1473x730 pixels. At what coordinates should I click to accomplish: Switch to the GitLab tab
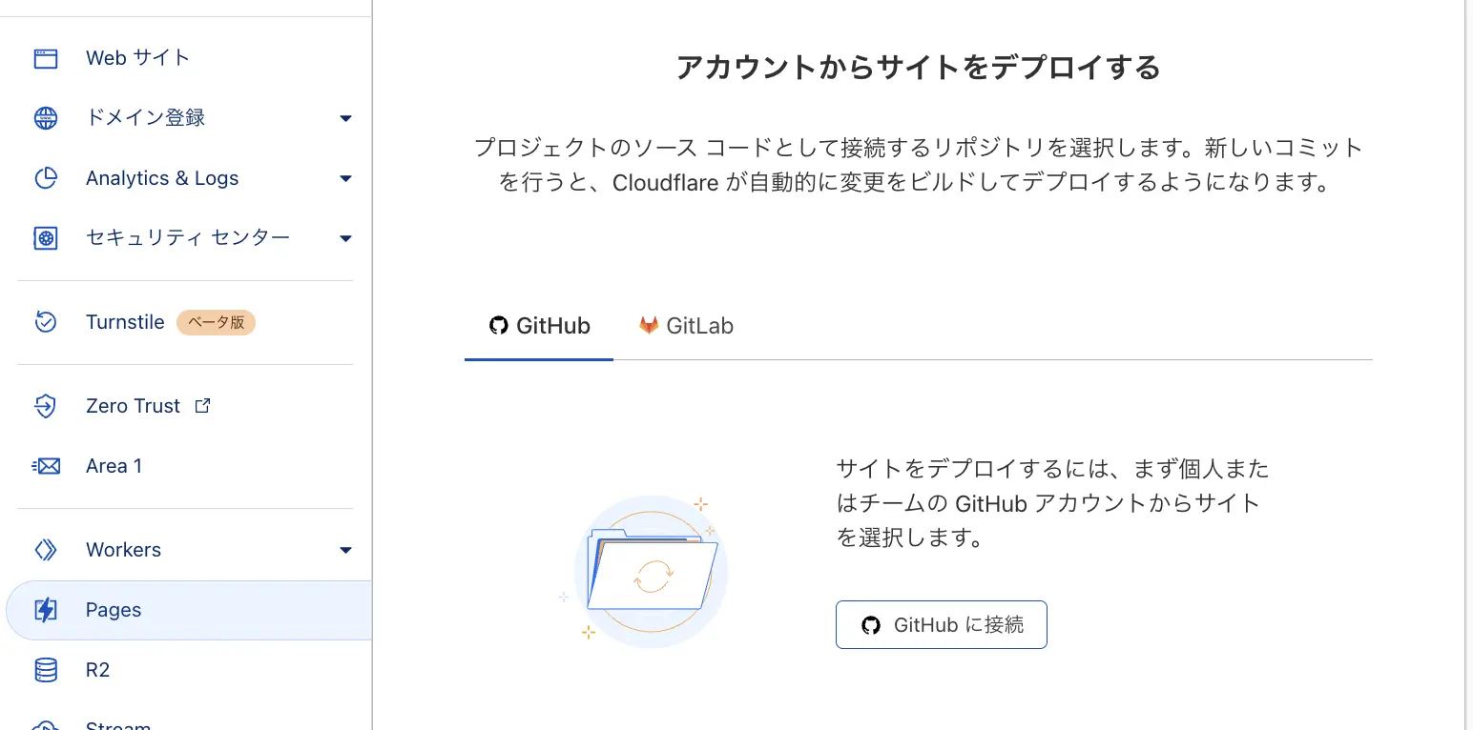(x=685, y=325)
